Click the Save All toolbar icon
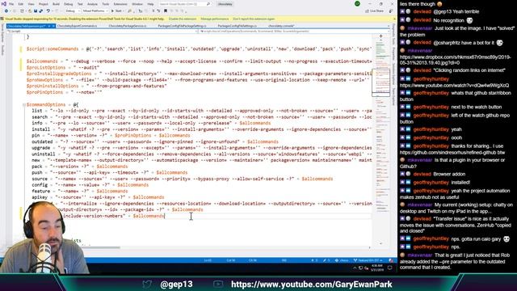This screenshot has width=517, height=291. click(40, 11)
